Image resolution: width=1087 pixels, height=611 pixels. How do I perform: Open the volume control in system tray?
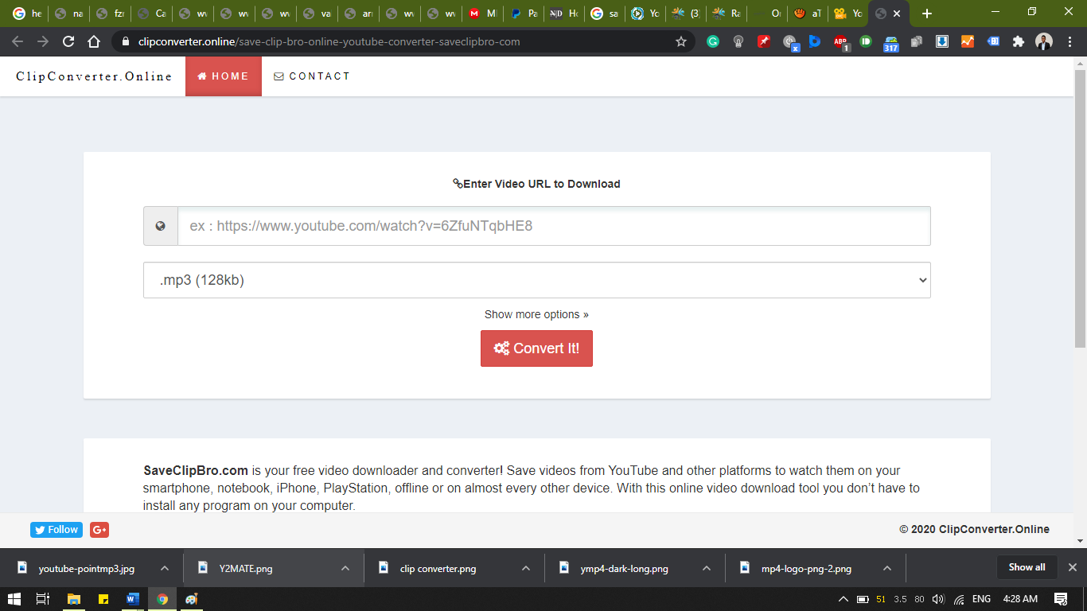(x=937, y=599)
